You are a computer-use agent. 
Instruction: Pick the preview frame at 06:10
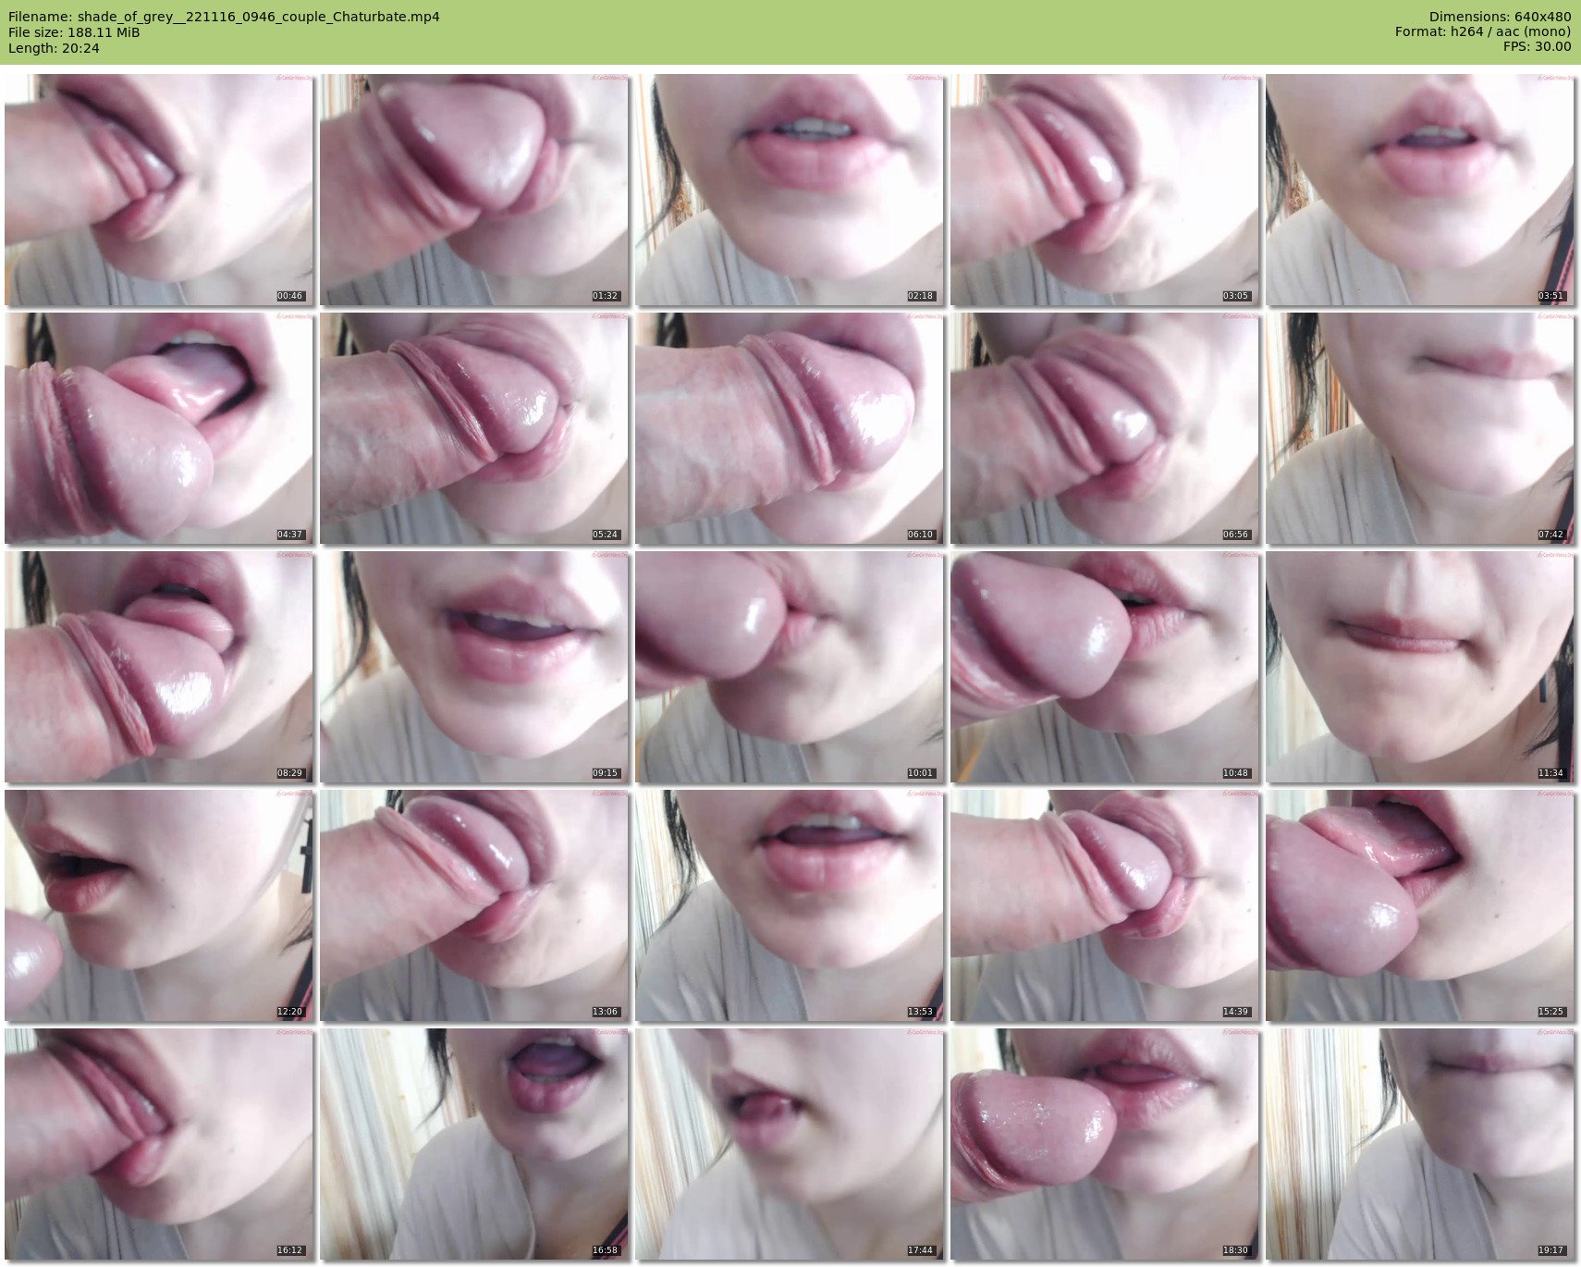[790, 428]
